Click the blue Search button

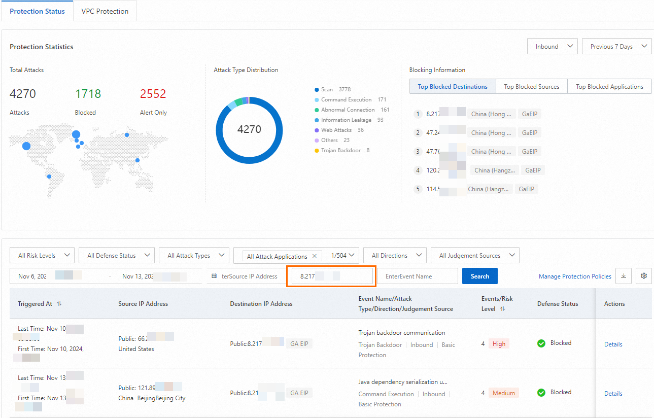pyautogui.click(x=480, y=276)
